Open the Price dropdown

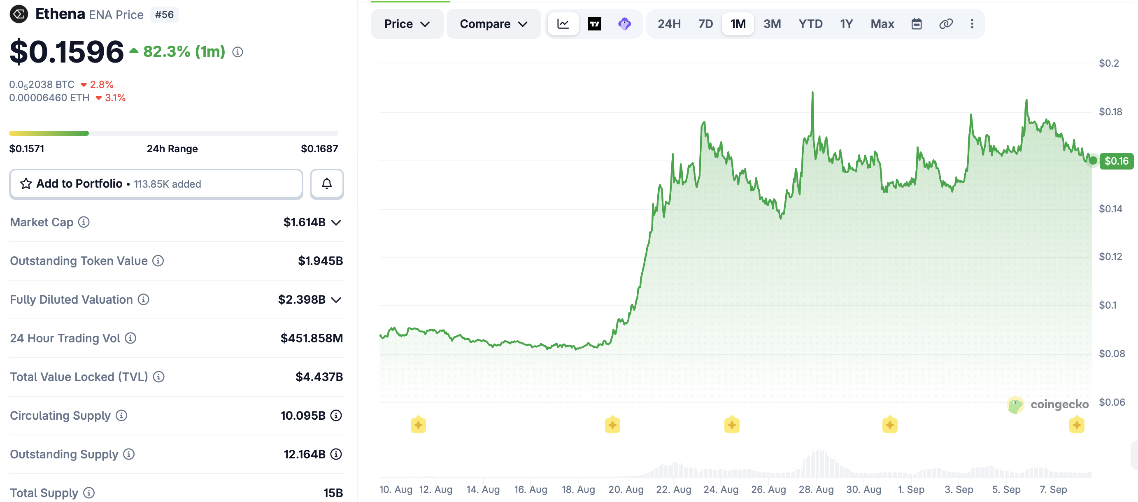point(407,24)
